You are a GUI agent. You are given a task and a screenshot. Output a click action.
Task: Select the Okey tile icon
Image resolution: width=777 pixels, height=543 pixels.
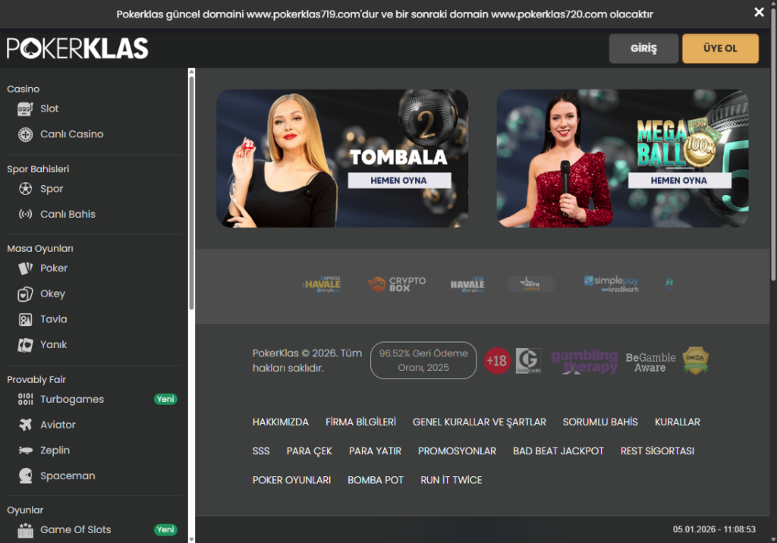[26, 294]
